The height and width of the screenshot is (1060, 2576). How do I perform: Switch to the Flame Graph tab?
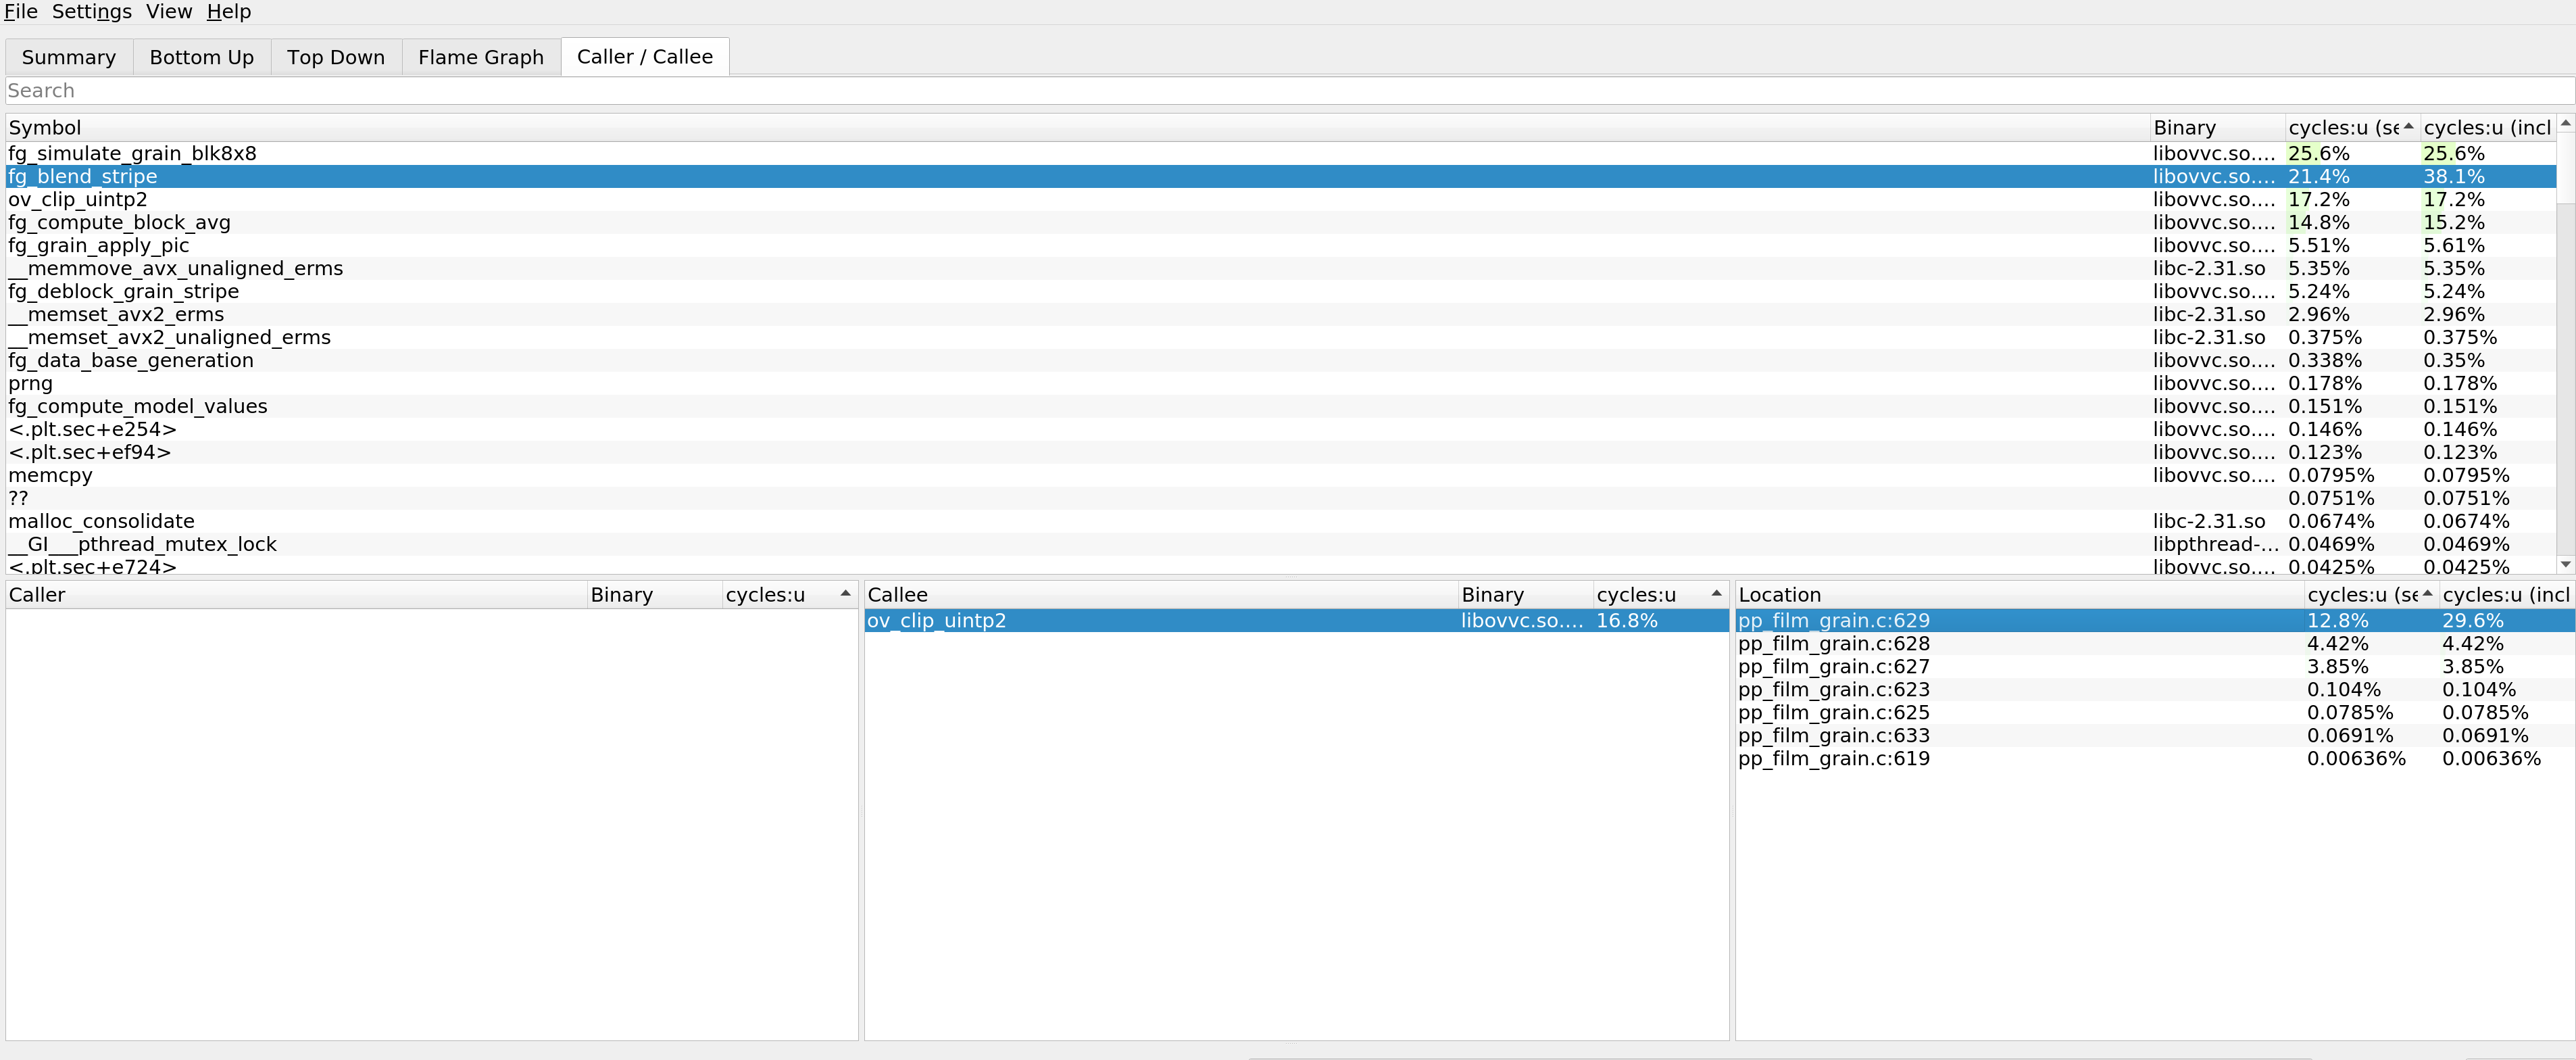[x=480, y=57]
